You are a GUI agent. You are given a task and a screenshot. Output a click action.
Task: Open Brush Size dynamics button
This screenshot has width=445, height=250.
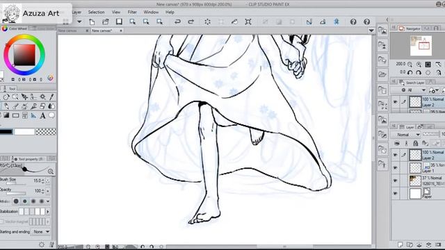click(48, 181)
